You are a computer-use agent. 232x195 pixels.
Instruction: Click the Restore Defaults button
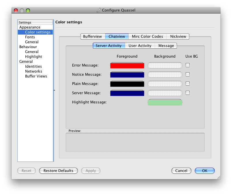[x=59, y=171]
